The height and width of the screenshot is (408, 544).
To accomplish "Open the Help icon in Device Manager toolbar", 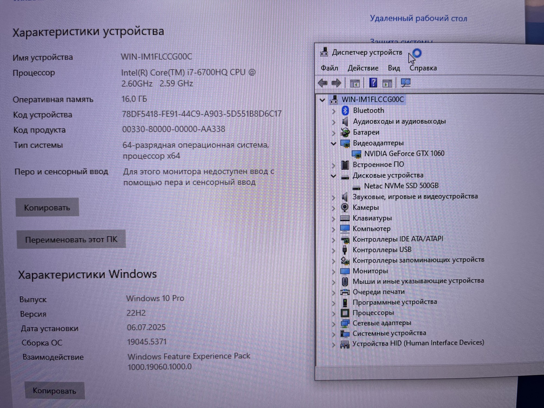I will coord(373,83).
